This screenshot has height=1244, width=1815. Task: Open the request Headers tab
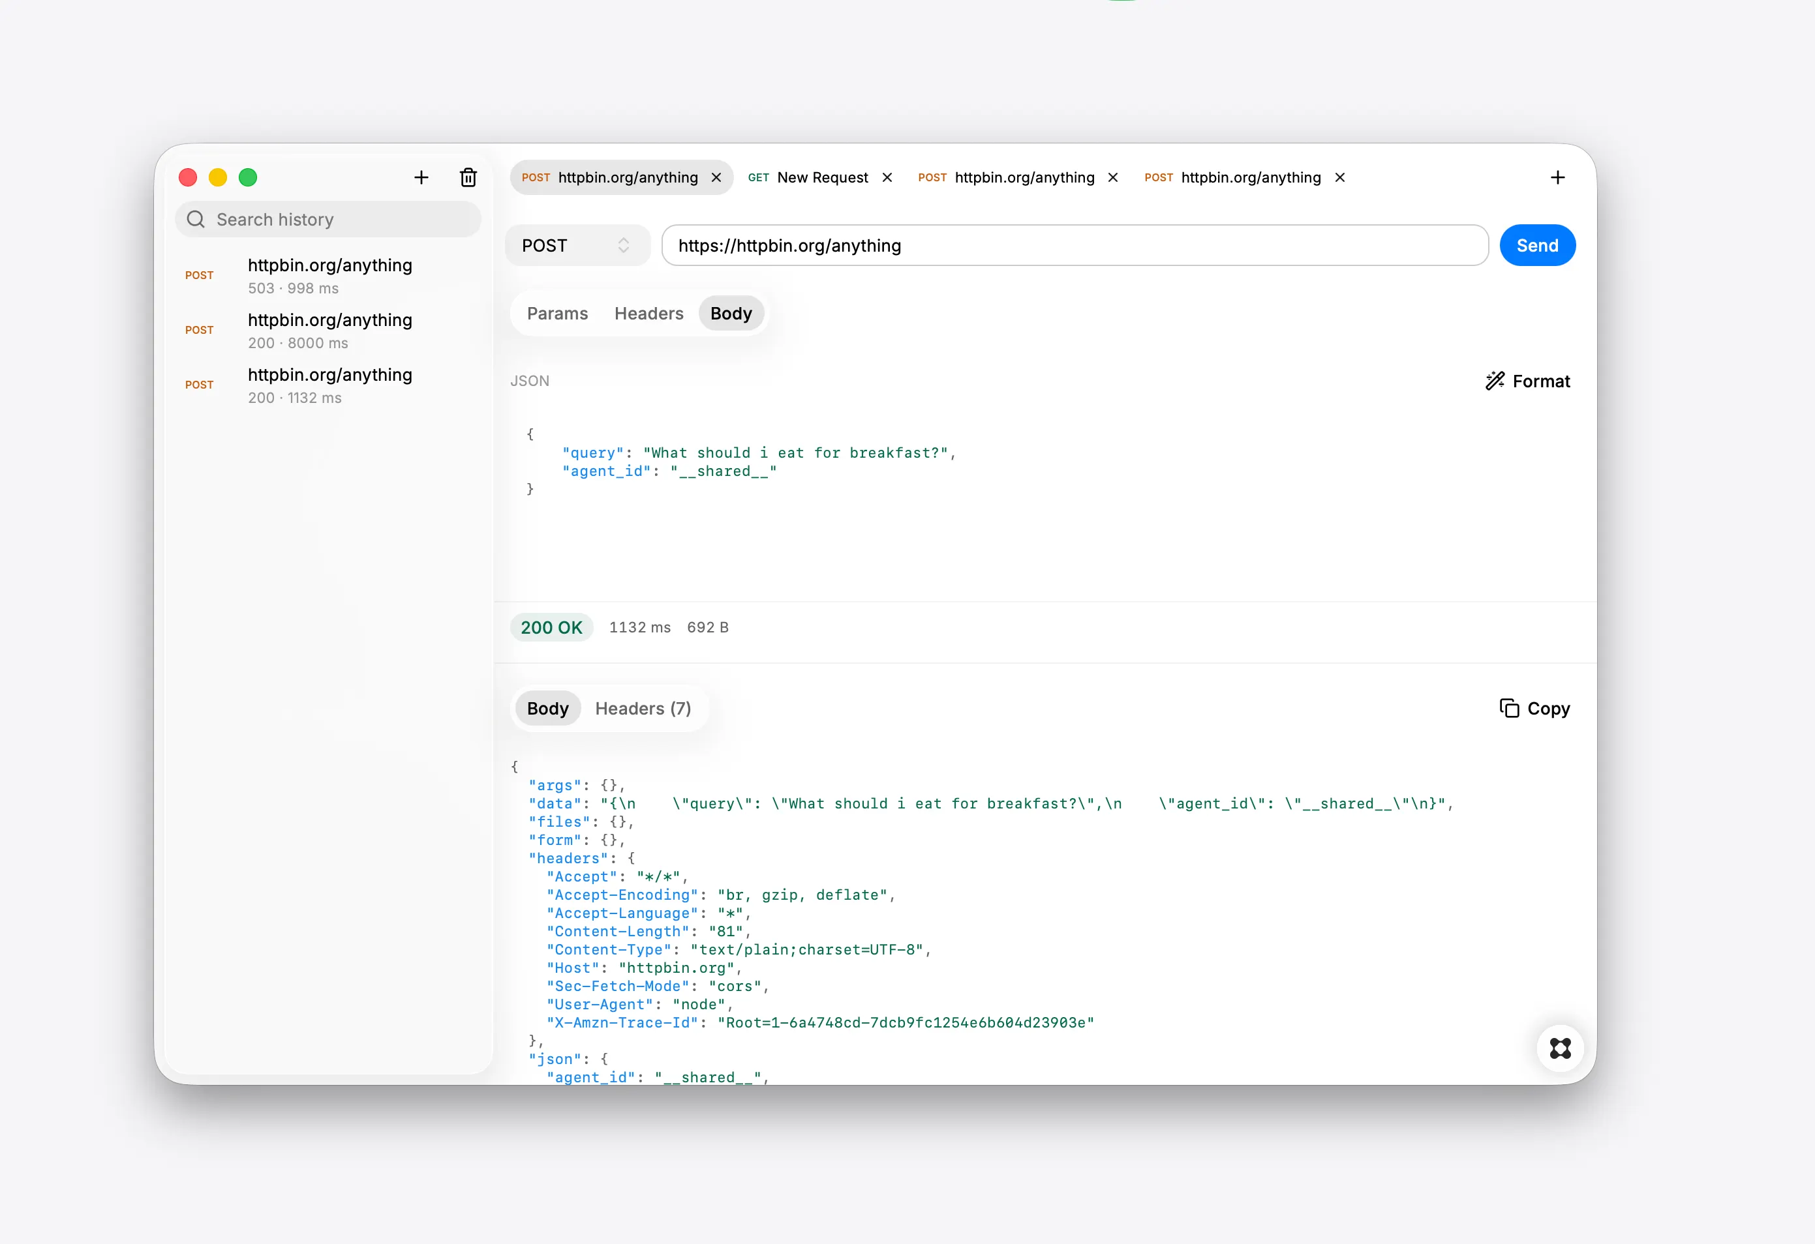pos(648,313)
